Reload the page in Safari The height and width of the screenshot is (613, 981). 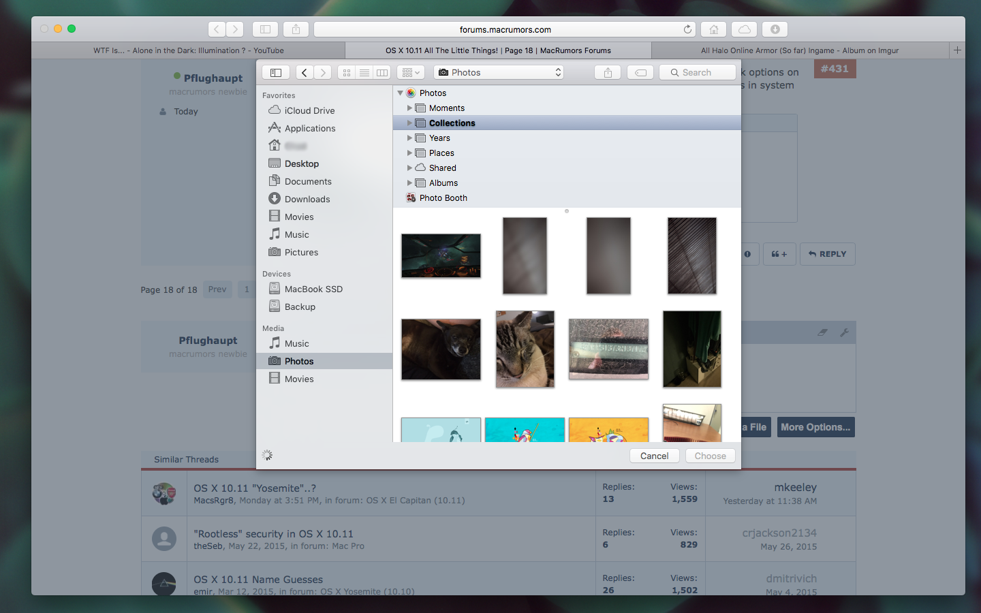pos(687,29)
